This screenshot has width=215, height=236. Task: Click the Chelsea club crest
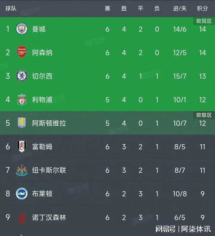point(21,76)
